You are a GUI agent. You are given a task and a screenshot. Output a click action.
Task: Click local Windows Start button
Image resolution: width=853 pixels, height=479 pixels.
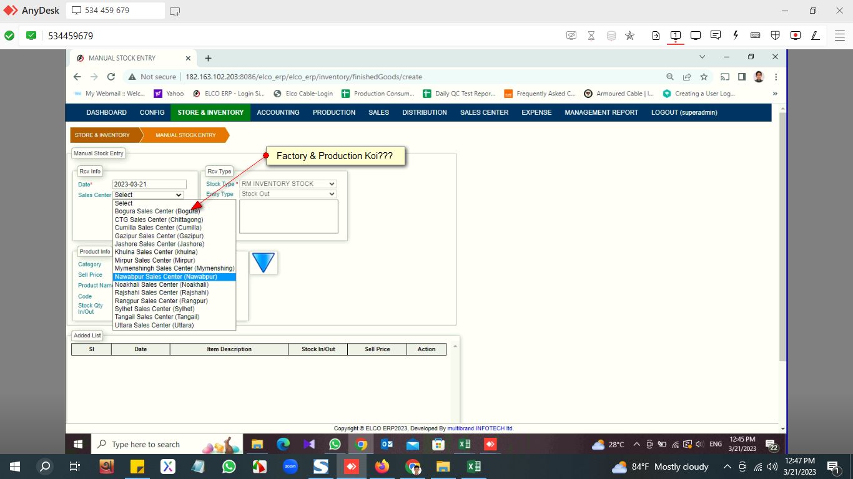coord(14,467)
